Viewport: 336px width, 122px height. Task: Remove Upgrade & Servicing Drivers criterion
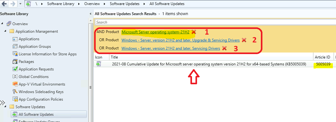pyautogui.click(x=244, y=40)
